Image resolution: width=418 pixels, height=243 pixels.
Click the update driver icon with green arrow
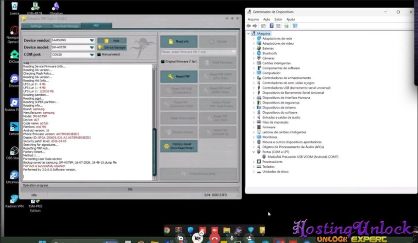click(x=286, y=26)
